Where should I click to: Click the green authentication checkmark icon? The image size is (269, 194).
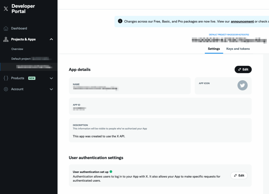111,172
